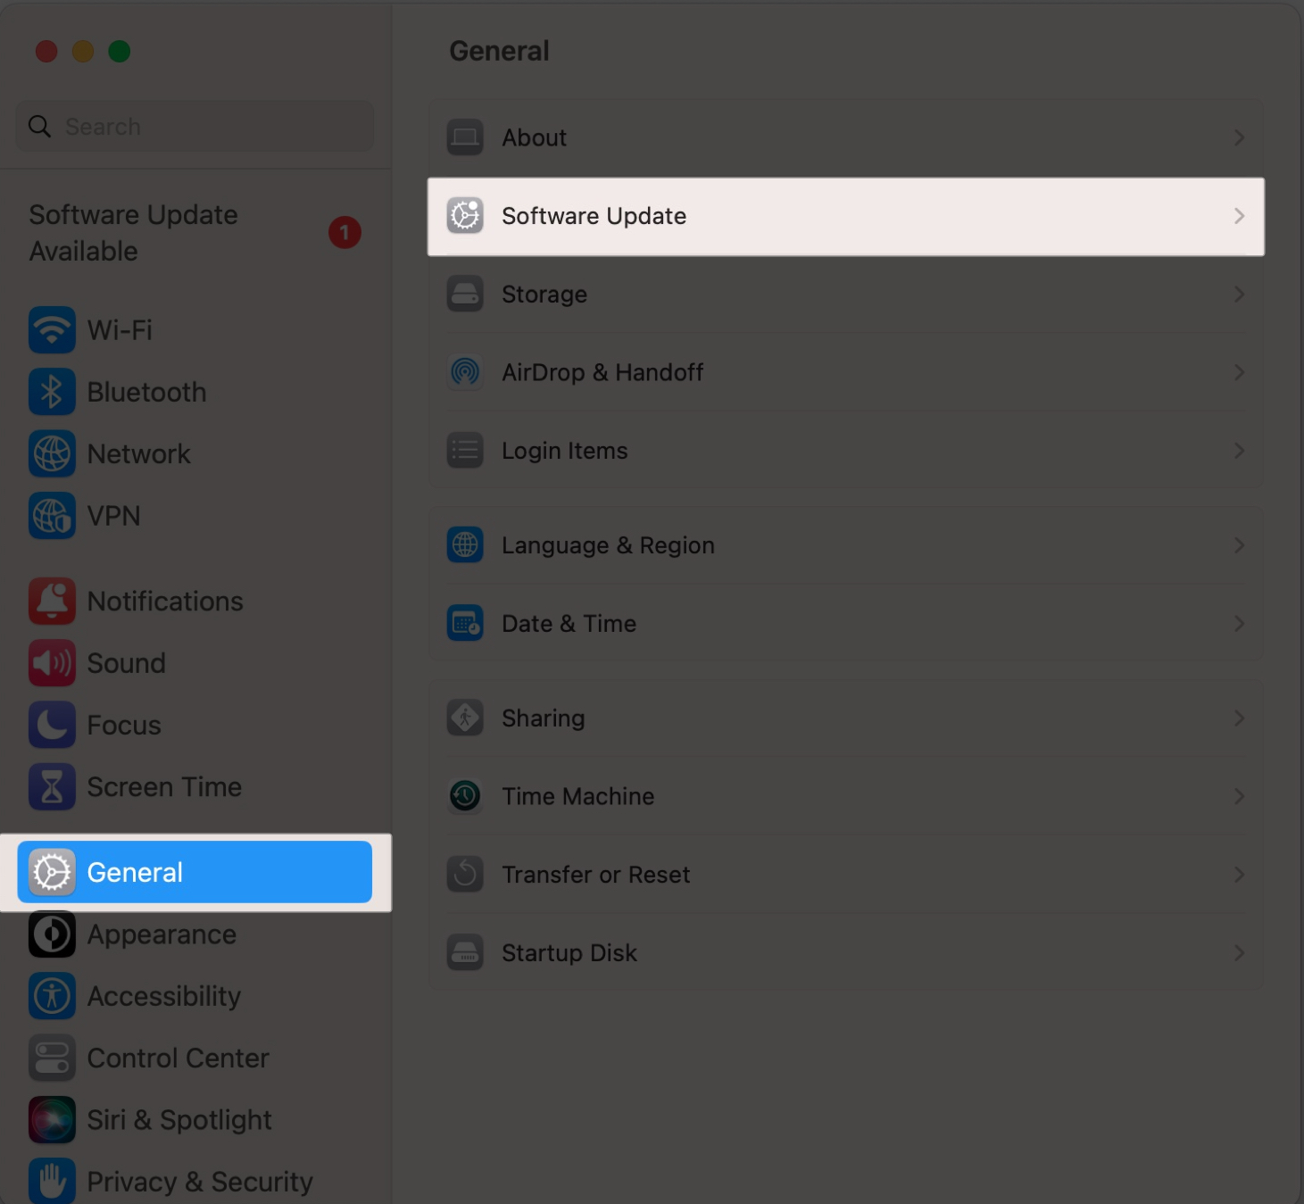Screen dimensions: 1304x1204
Task: Select the Bluetooth icon in sidebar
Action: pos(52,392)
